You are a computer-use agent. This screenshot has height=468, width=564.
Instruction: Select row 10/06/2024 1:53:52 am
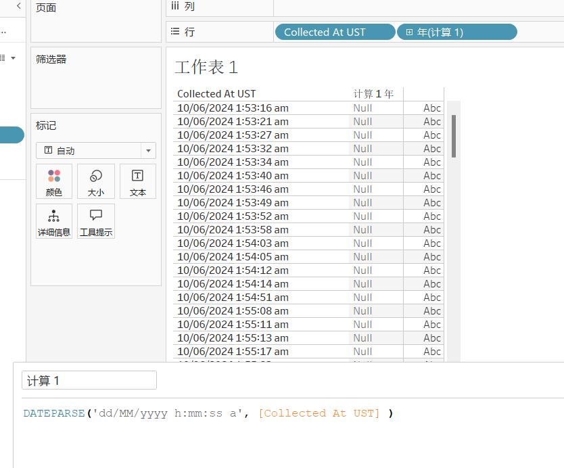pos(233,216)
